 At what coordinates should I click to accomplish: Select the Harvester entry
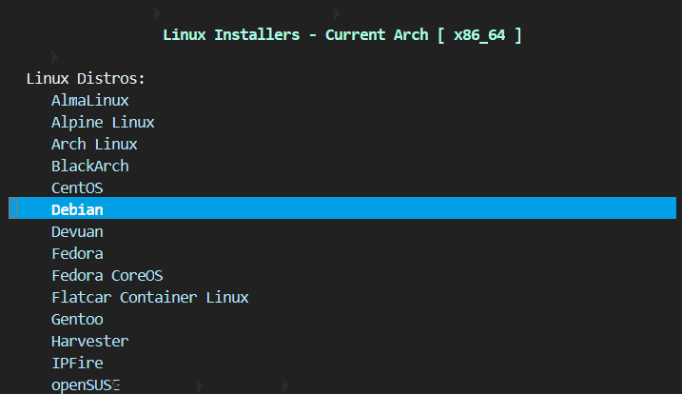click(x=90, y=341)
